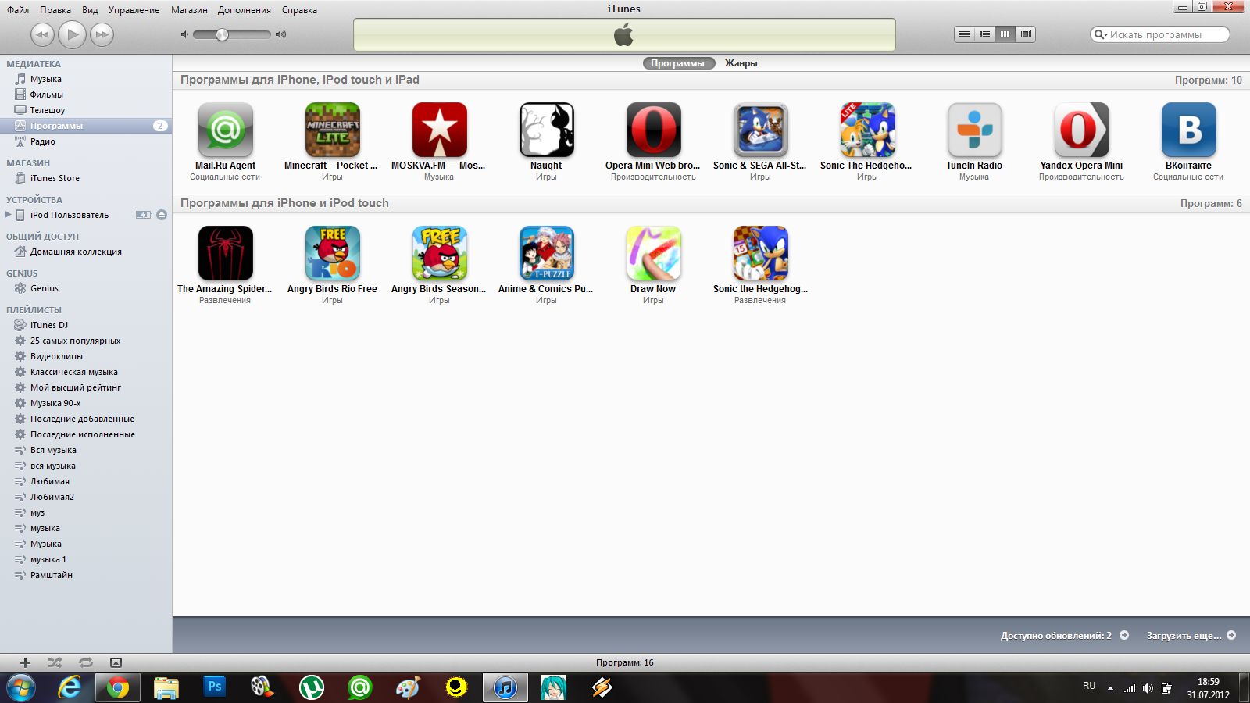
Task: Select the ВКонтакте app icon
Action: click(x=1188, y=130)
